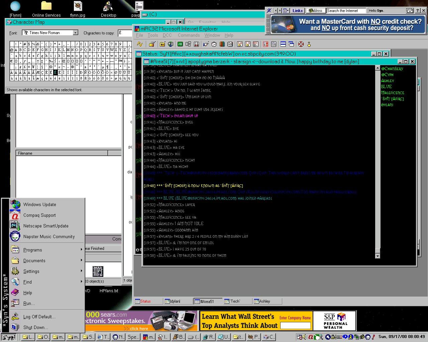Open mIRC options via hammer icon
Screen dimensions: 428x342
151,44
